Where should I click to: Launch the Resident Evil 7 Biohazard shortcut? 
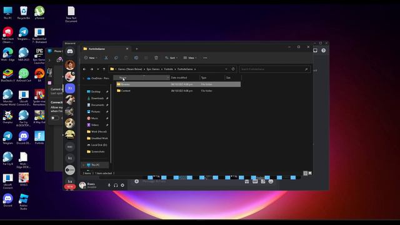point(39,35)
